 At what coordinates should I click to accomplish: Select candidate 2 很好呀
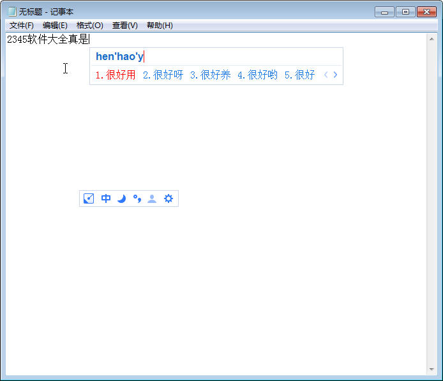[x=163, y=75]
